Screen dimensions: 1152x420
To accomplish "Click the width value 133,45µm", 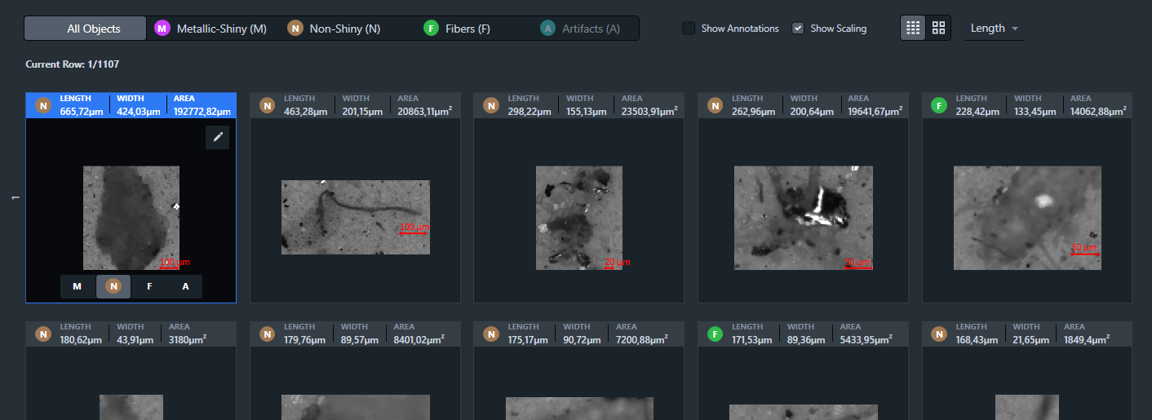I will (1035, 112).
